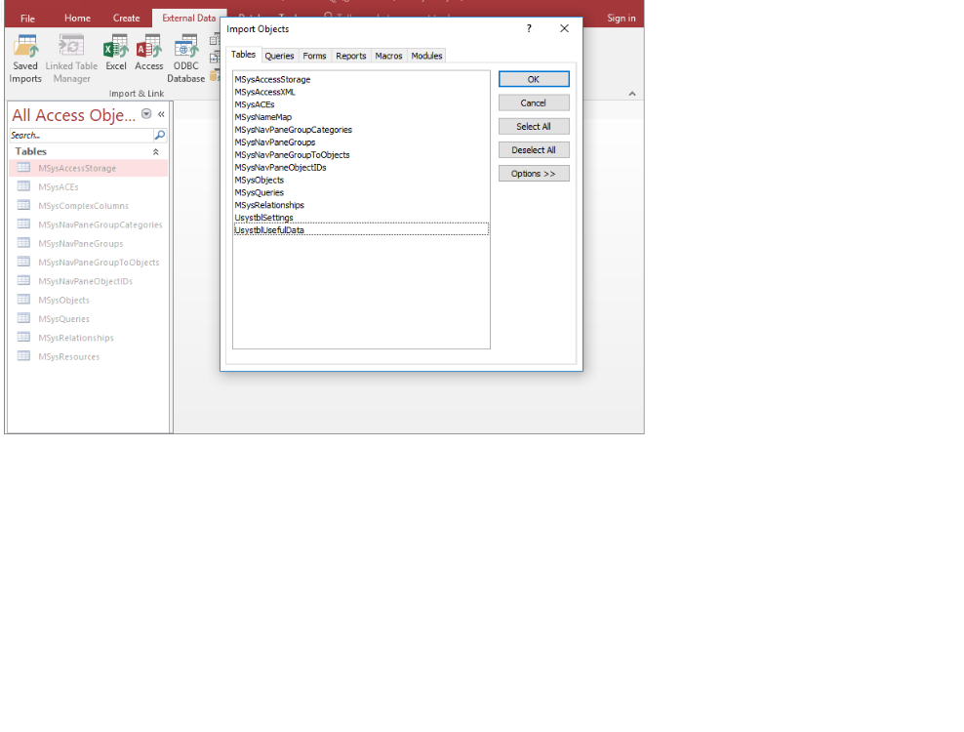This screenshot has width=964, height=732.
Task: Select MSysNavPaneGroupCategories in navigation pane
Action: click(89, 224)
